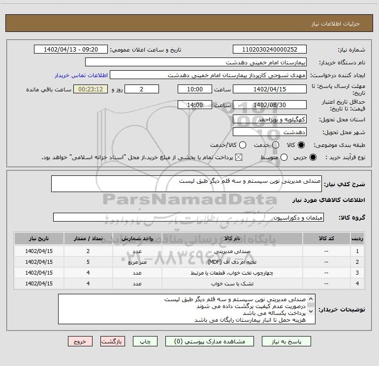Open the اطلاعات تماس خریدار link
The width and height of the screenshot is (379, 366).
pyautogui.click(x=81, y=75)
